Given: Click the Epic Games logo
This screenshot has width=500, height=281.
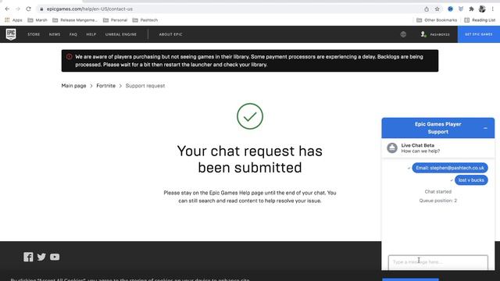Looking at the screenshot, I should coord(11,34).
